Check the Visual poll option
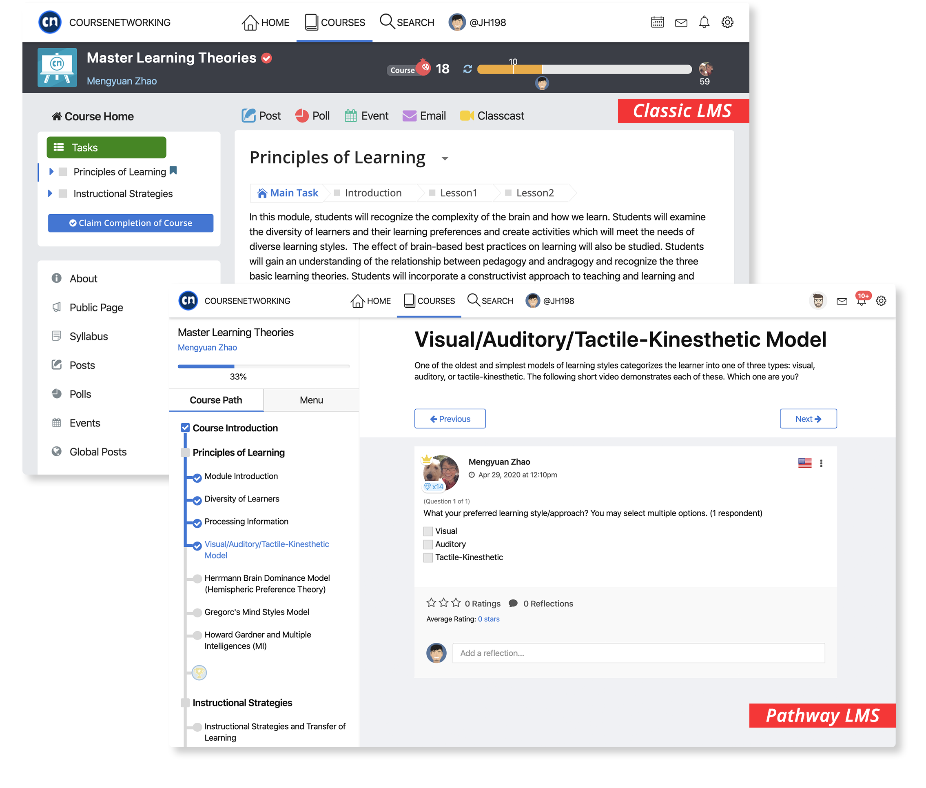This screenshot has height=788, width=926. pyautogui.click(x=428, y=531)
